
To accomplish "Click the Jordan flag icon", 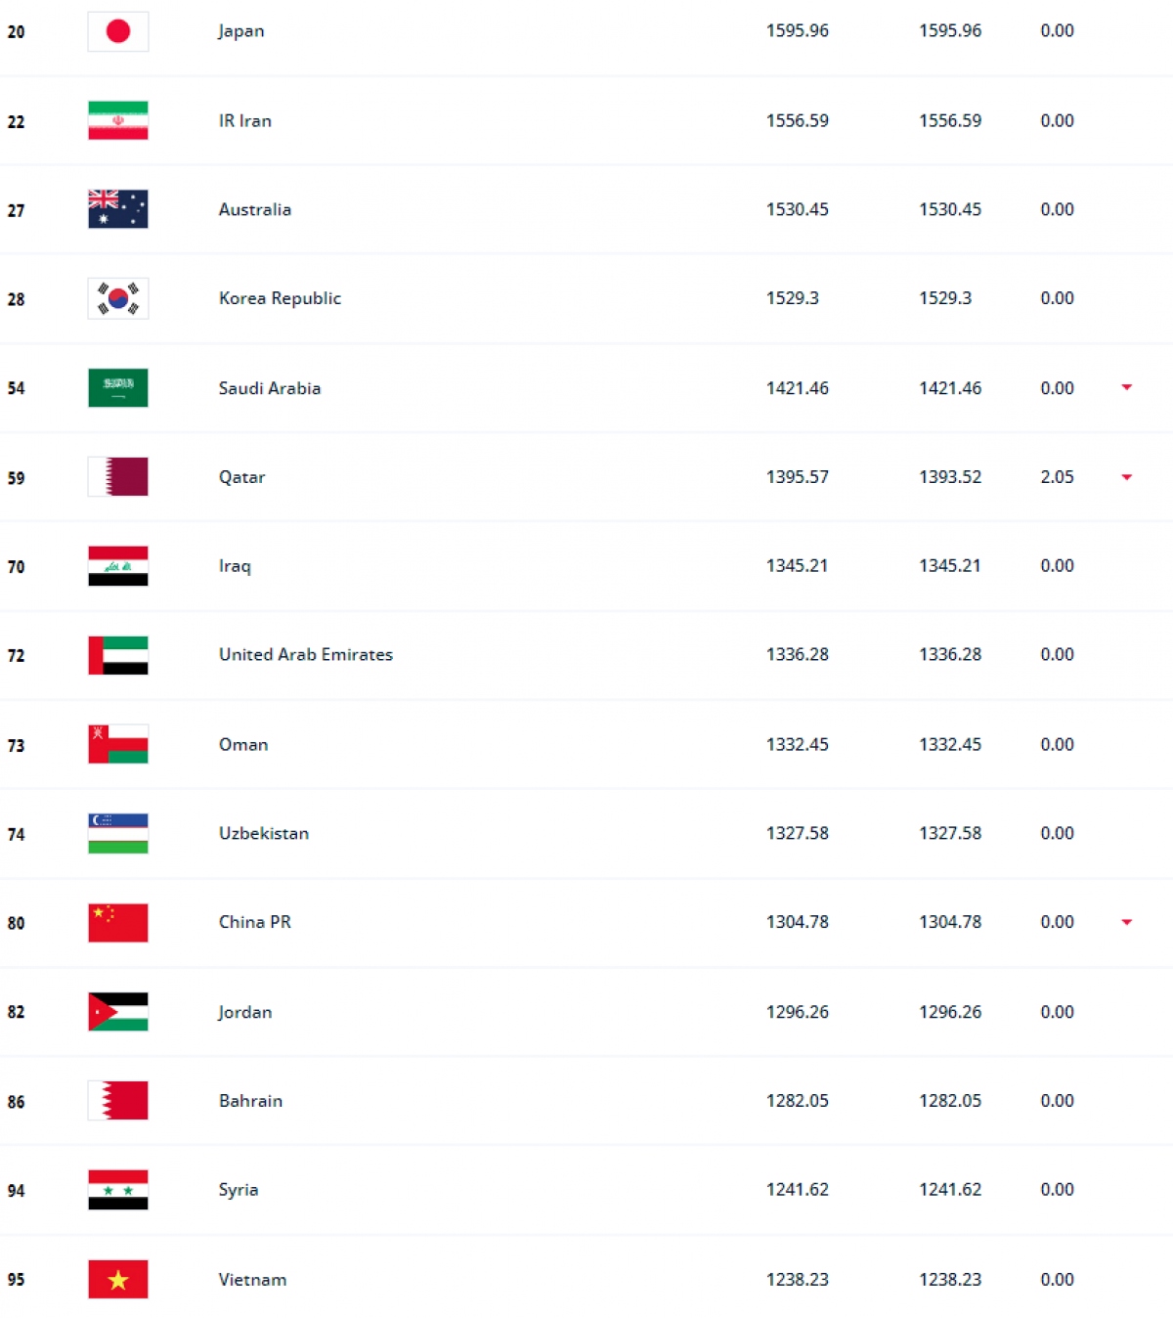I will point(118,1012).
